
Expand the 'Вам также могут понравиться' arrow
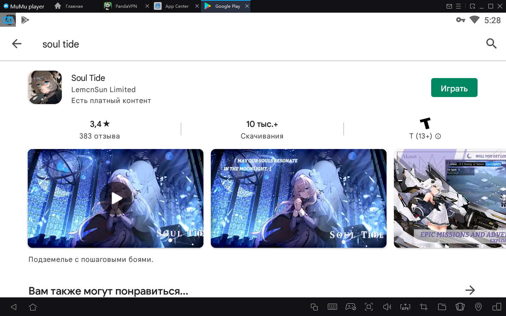point(470,290)
